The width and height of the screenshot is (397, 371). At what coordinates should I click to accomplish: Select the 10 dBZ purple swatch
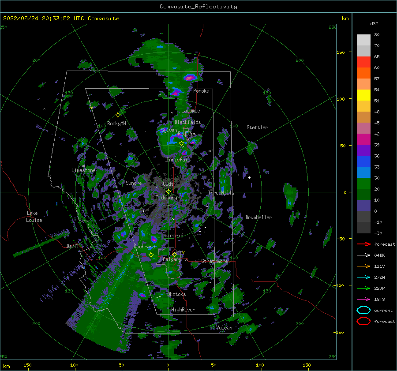click(x=363, y=206)
